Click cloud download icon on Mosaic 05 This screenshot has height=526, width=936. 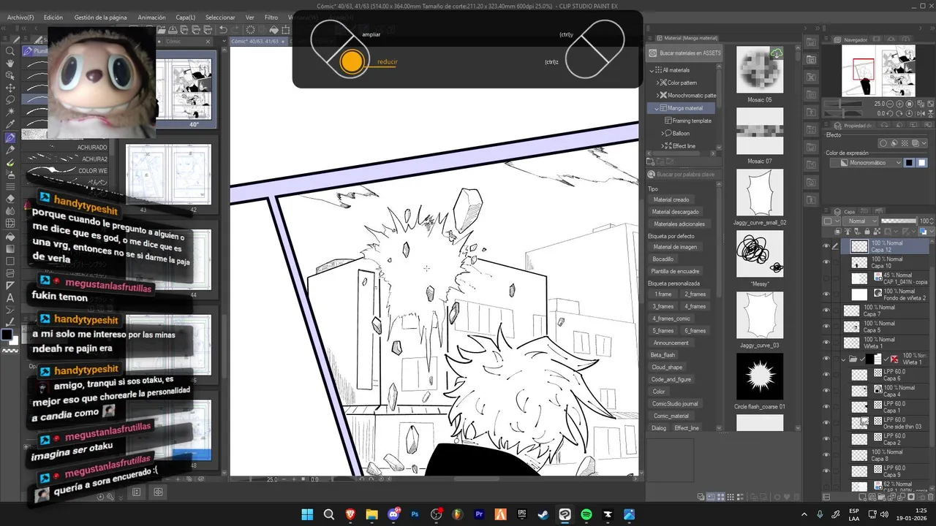tap(776, 53)
